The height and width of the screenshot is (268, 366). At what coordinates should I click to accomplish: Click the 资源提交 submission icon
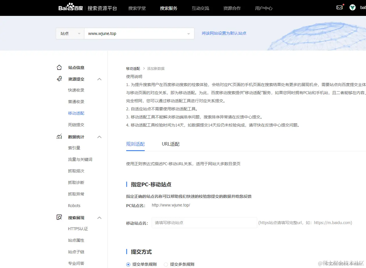coord(59,79)
